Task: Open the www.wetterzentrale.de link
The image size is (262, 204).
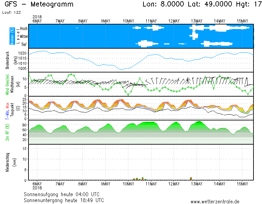Action: click(x=215, y=202)
